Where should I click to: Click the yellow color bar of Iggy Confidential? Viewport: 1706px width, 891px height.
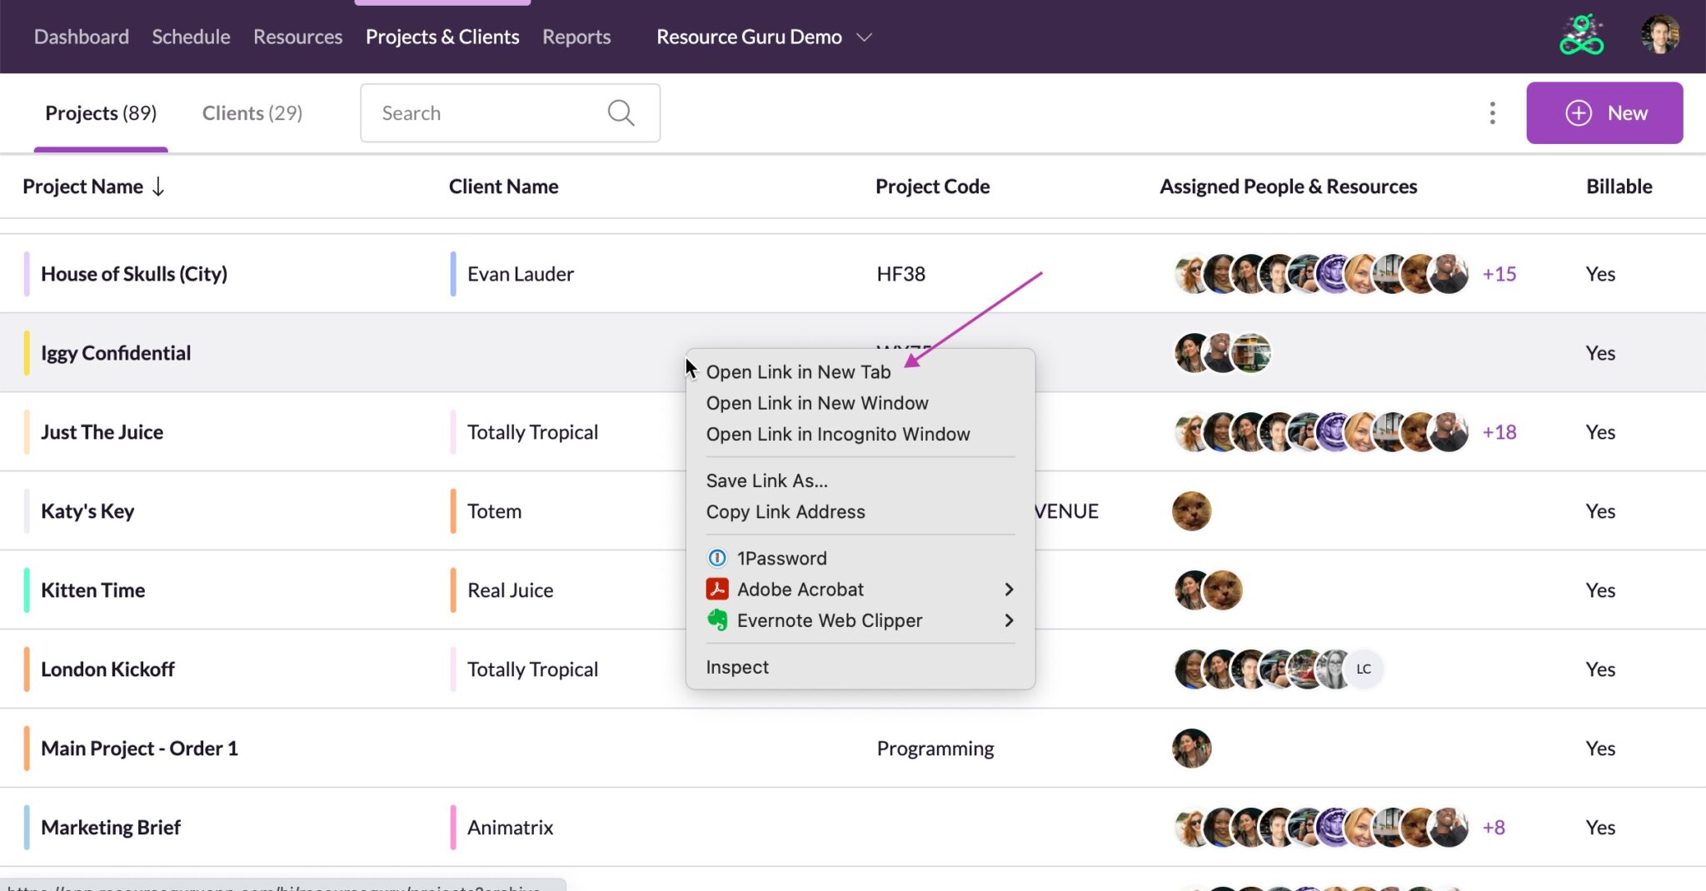(x=27, y=352)
